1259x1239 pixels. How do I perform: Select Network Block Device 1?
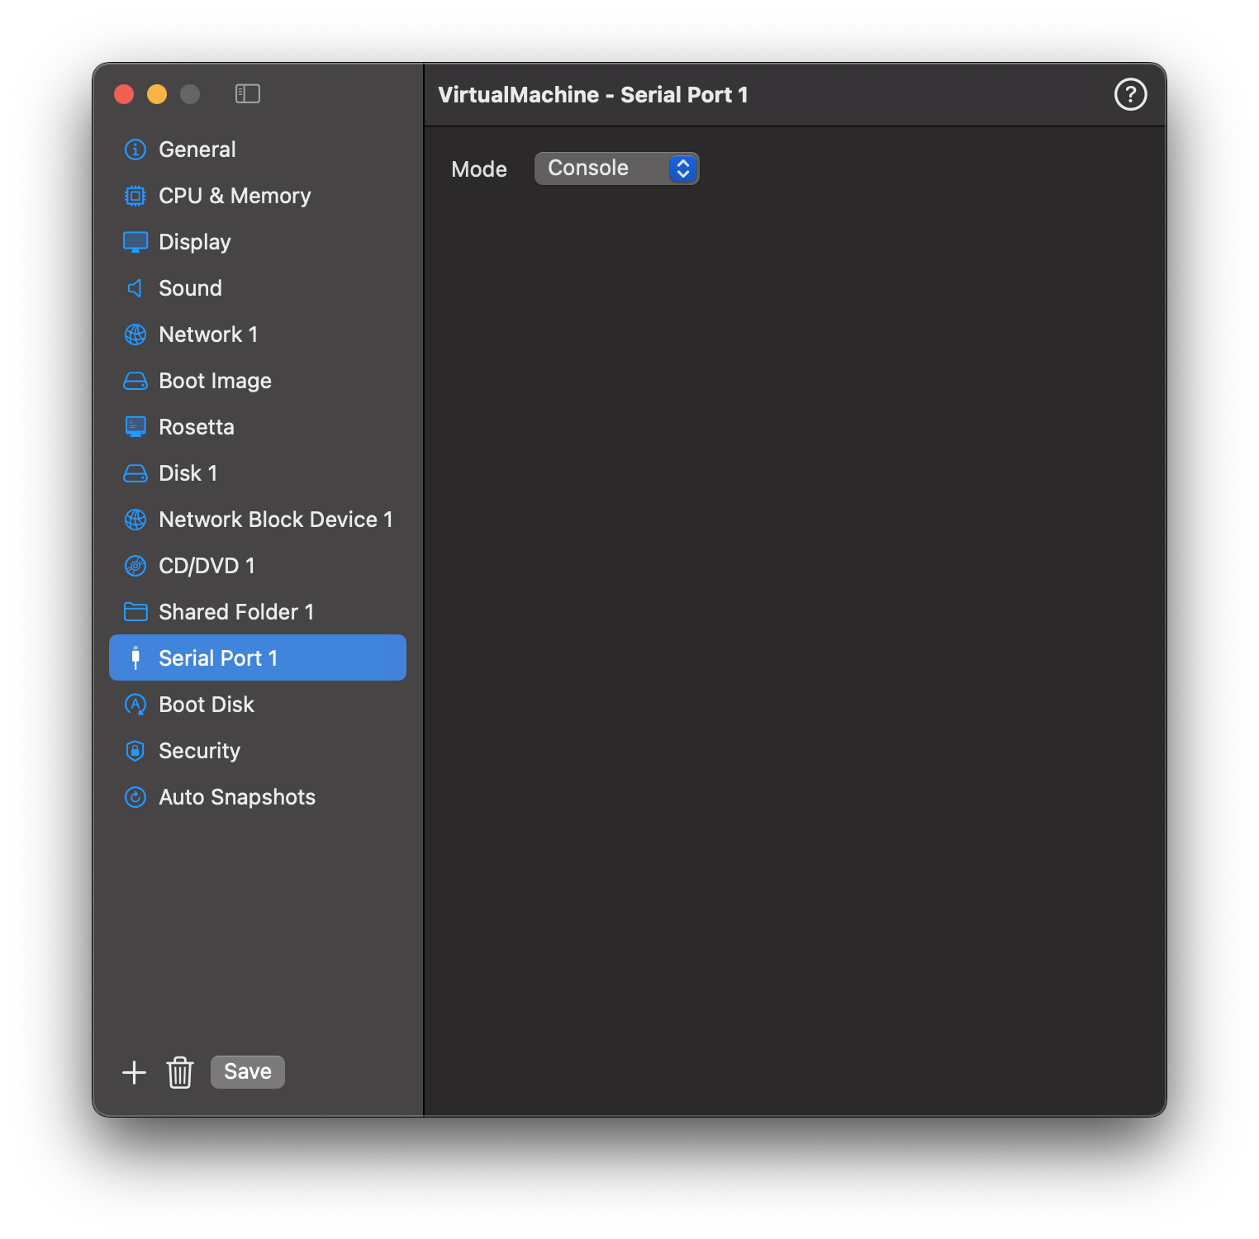point(275,520)
